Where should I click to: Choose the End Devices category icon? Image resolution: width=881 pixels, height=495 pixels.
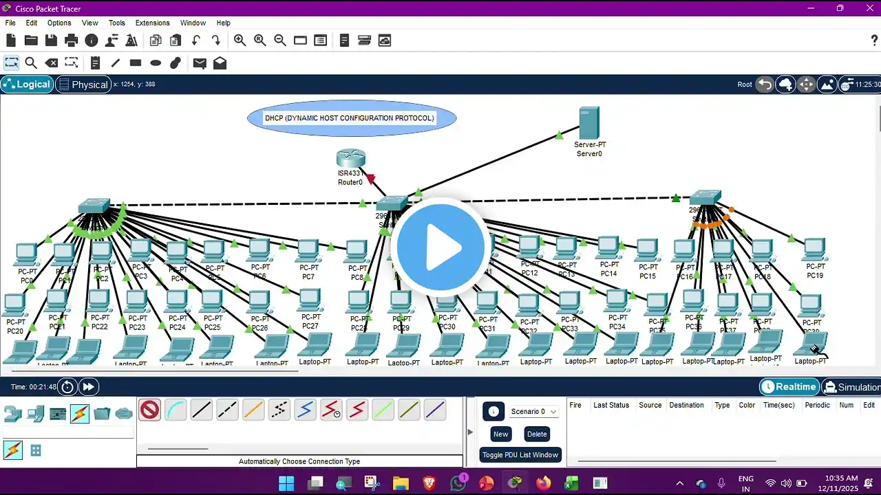click(35, 414)
